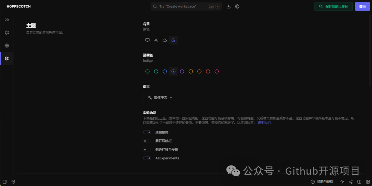
Task: Select the dark background cloud icon
Action: (x=165, y=40)
